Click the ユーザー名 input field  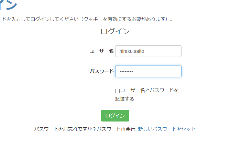pyautogui.click(x=148, y=51)
